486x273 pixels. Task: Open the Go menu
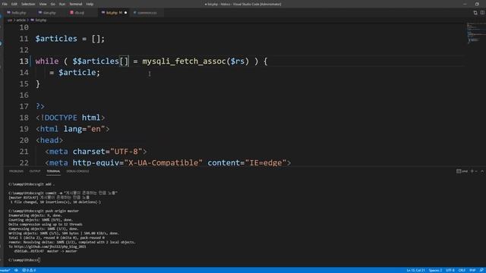(52, 4)
